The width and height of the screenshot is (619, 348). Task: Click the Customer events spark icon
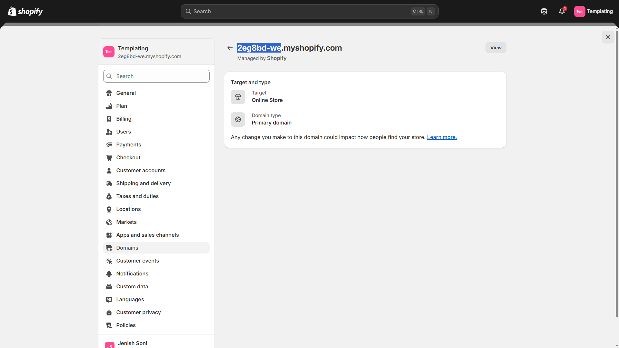tap(109, 261)
